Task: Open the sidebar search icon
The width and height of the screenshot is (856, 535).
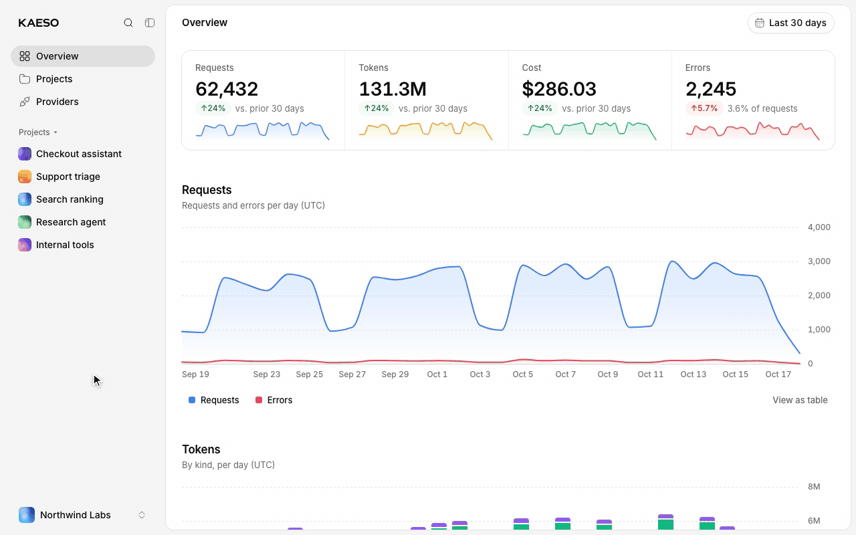Action: [128, 23]
